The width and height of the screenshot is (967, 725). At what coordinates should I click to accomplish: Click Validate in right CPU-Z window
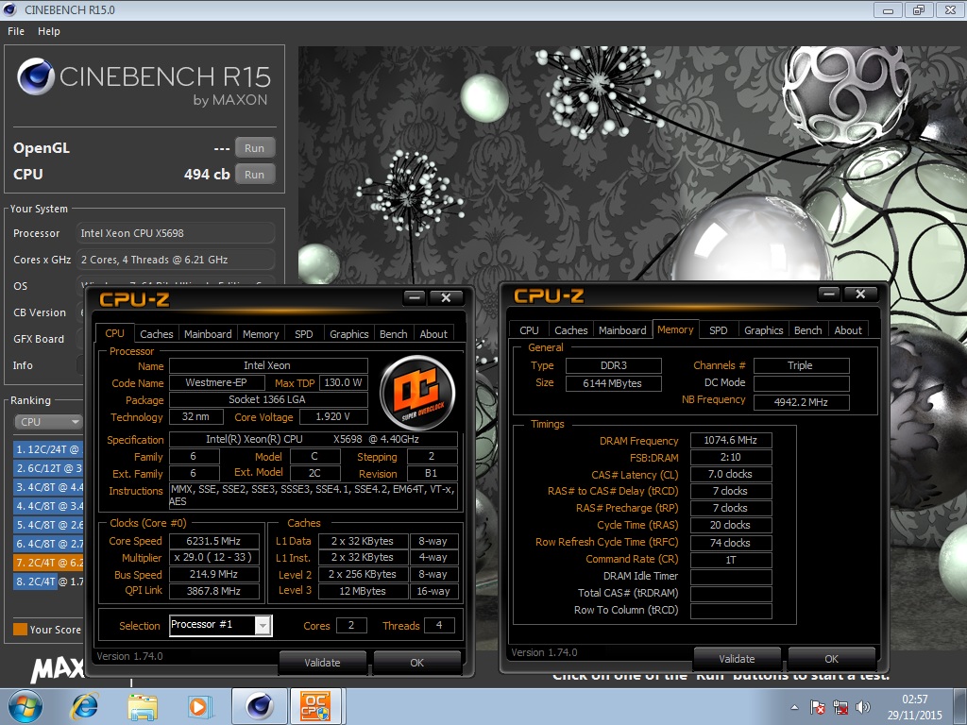tap(737, 659)
